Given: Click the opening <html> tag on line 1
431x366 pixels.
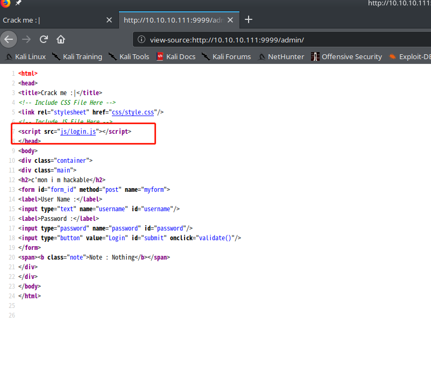Looking at the screenshot, I should tap(28, 73).
